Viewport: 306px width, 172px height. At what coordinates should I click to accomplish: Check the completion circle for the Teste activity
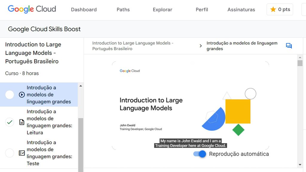10,153
